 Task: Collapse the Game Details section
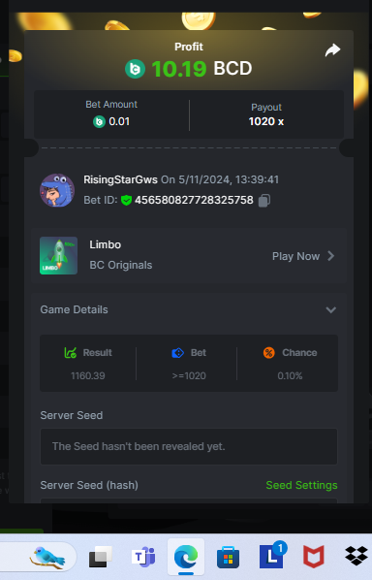pos(331,309)
